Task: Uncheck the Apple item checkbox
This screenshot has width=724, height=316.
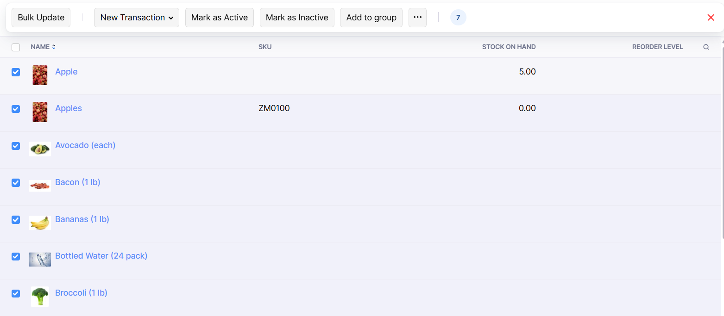Action: click(16, 72)
